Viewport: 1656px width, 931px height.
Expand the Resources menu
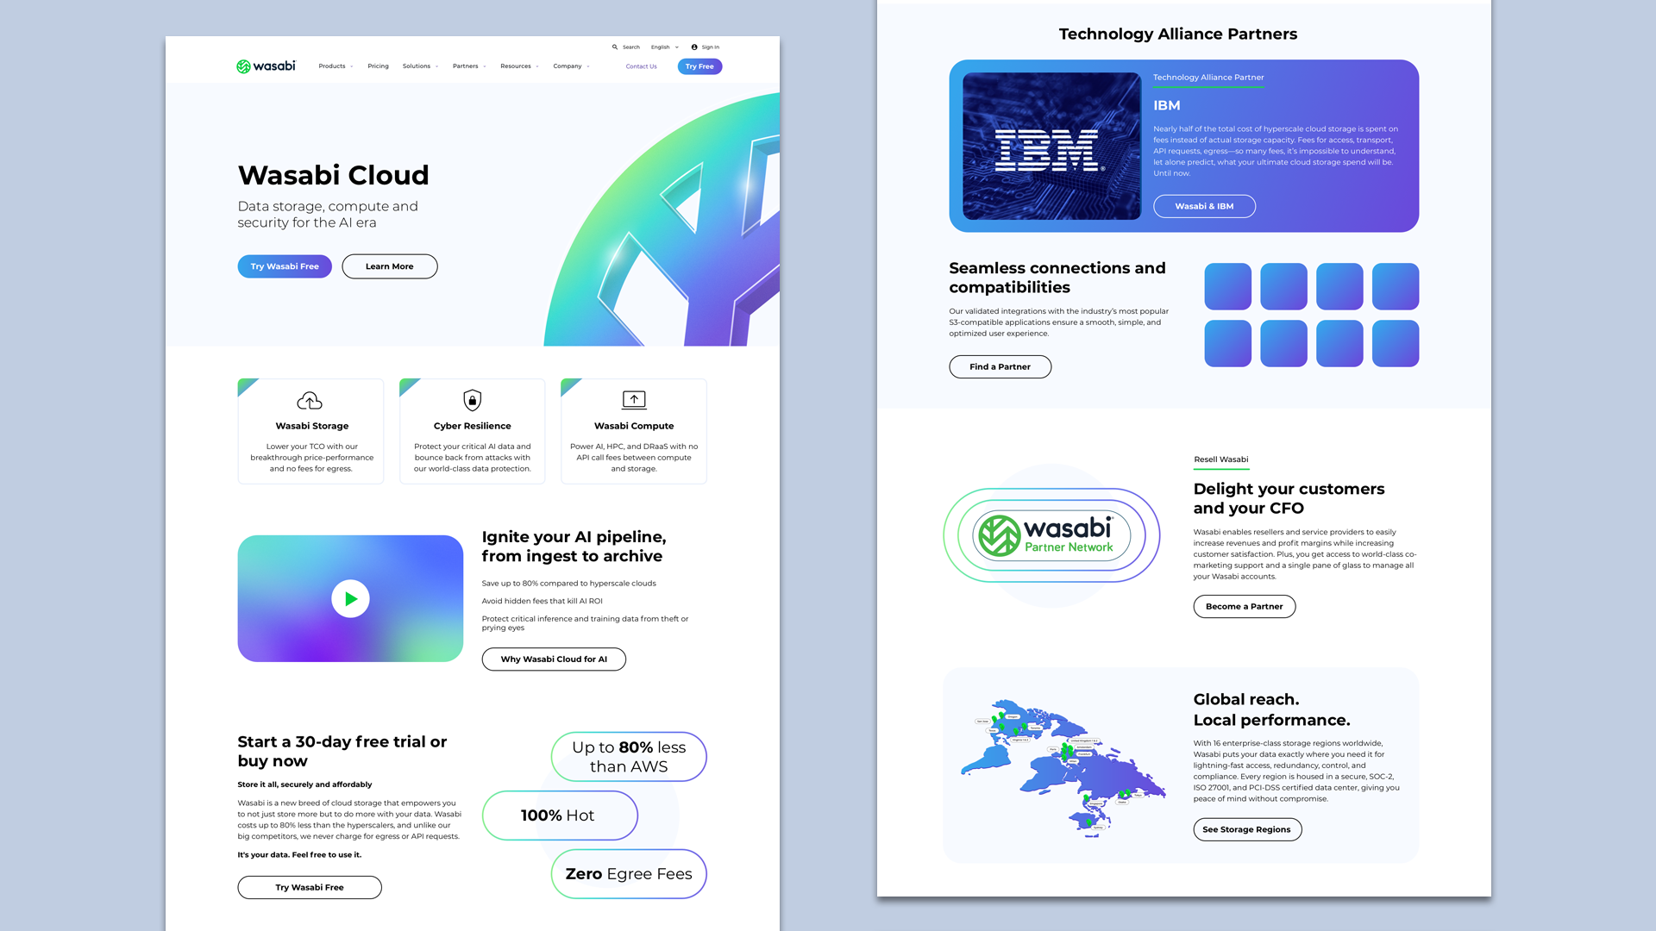point(518,66)
